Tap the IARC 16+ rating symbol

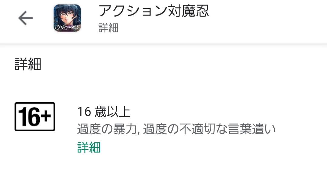pos(35,117)
